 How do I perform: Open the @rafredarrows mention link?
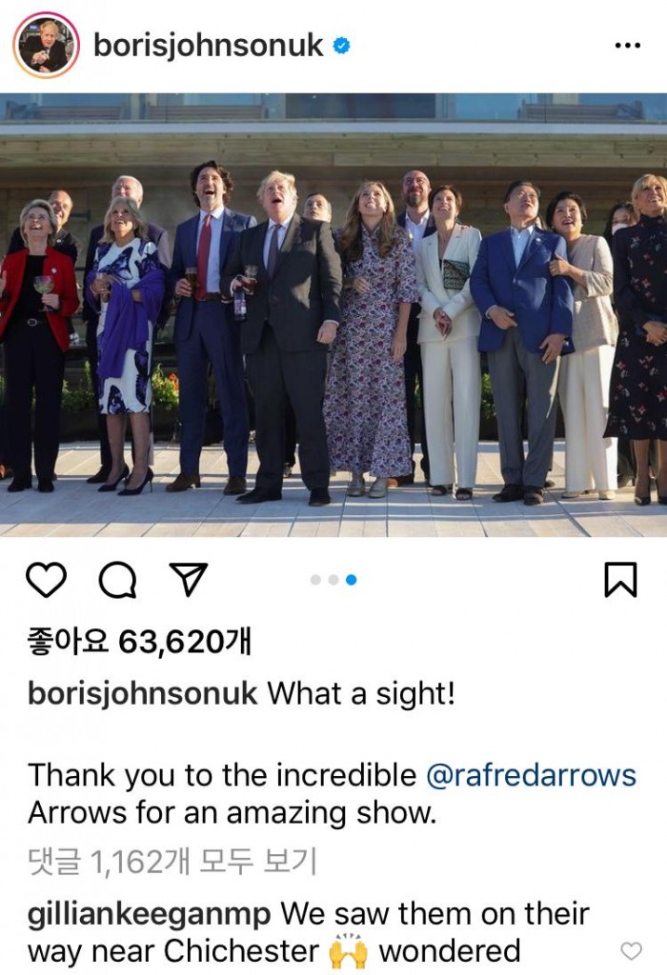(532, 775)
